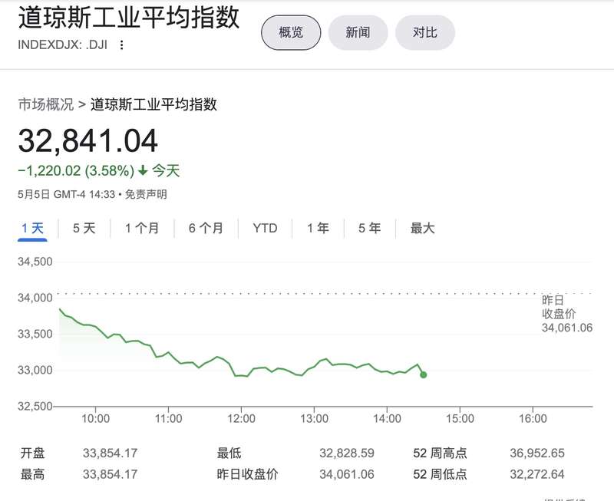Open the three-dot menu beside INDEXDJX: .DJI
Viewport: 614px width, 501px height.
coord(122,45)
